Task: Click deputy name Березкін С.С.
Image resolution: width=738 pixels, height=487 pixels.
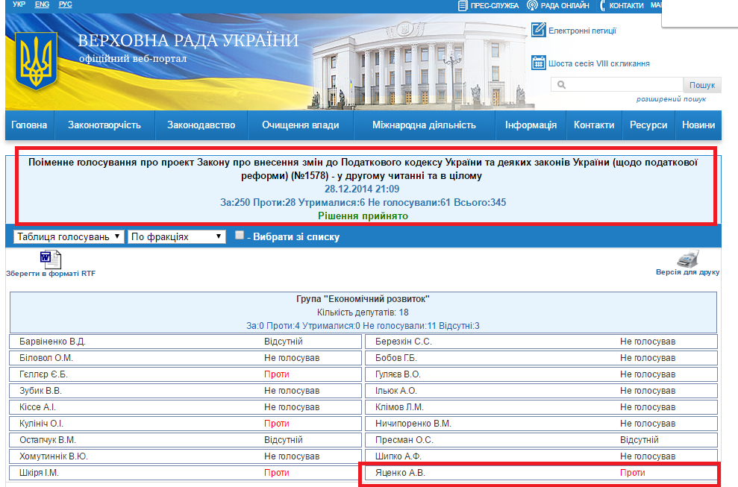Action: pos(404,342)
